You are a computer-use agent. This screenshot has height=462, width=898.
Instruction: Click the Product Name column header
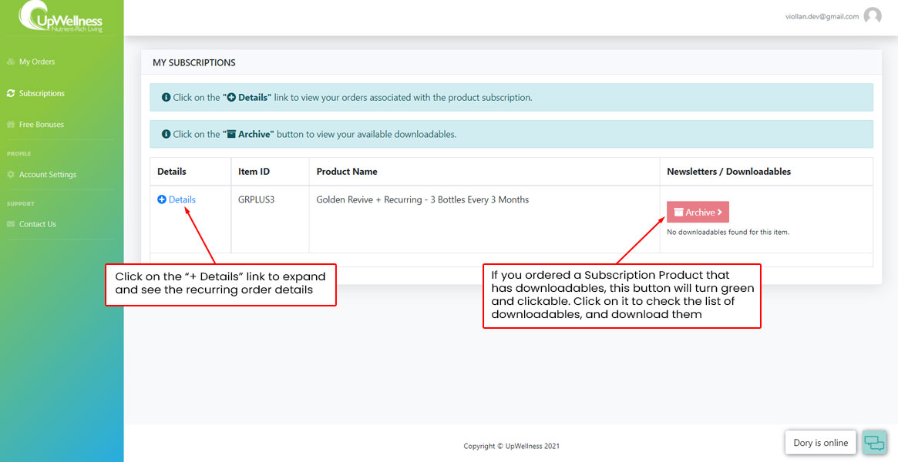[347, 172]
